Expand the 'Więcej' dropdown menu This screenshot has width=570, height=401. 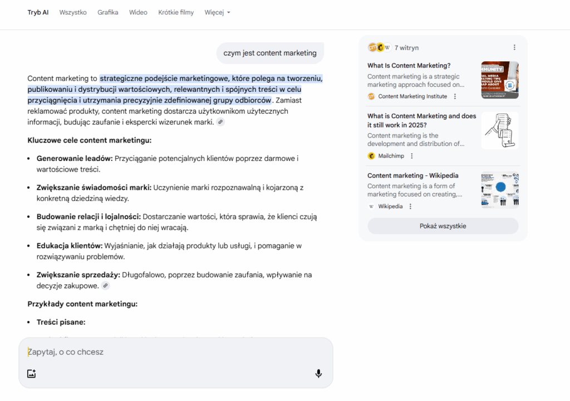click(217, 12)
